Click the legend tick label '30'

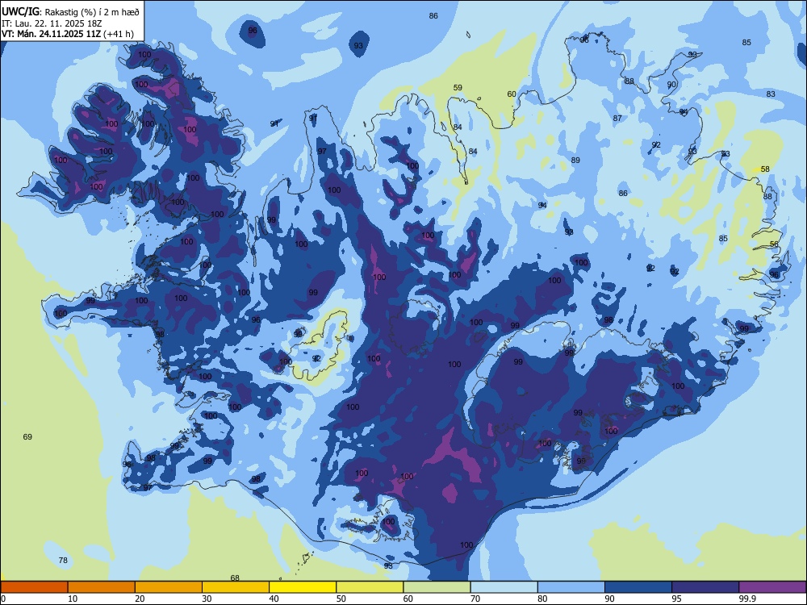click(x=207, y=599)
